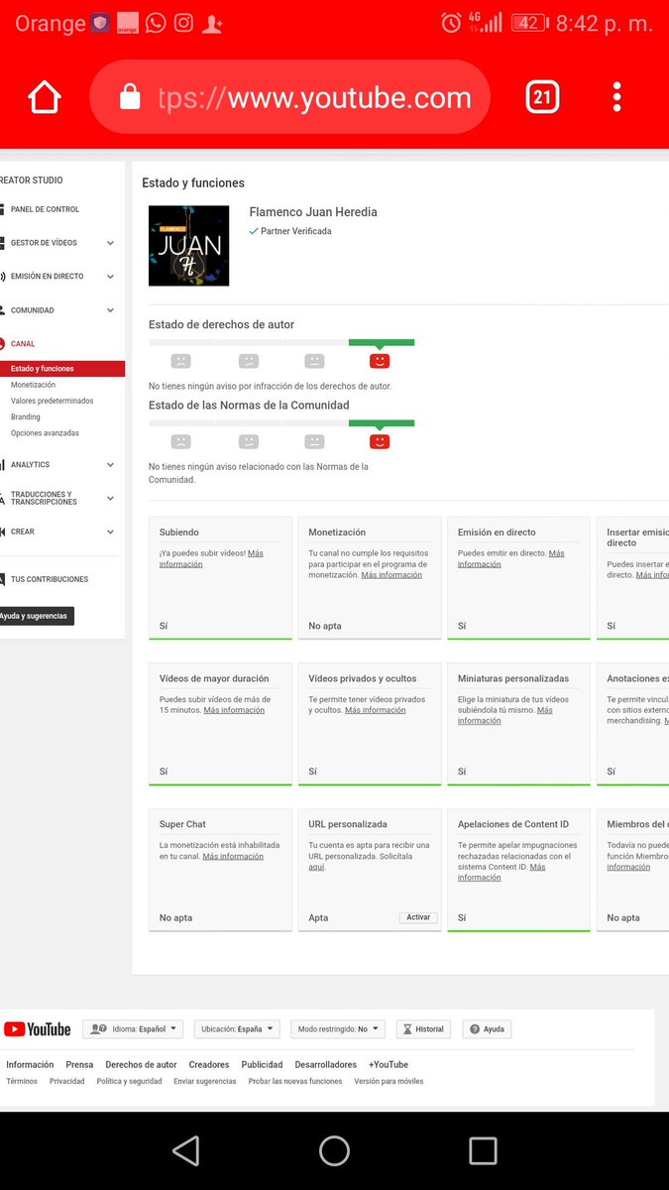
Task: Click Términos footer link
Action: (x=22, y=1081)
